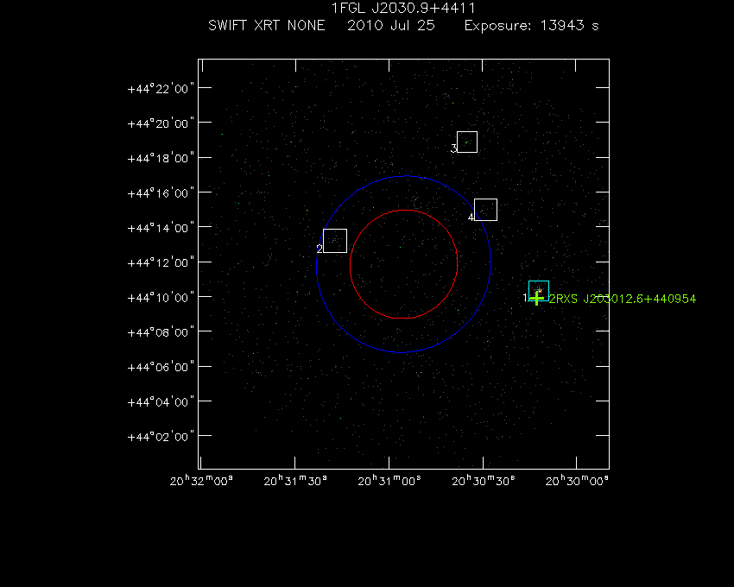The width and height of the screenshot is (734, 587).
Task: Click the date 2010 Jul 25
Action: (391, 25)
